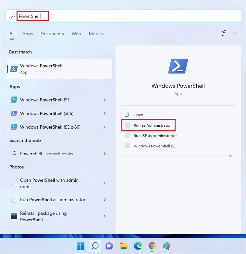This screenshot has height=254, width=246.
Task: Open the Chat (Teams) icon on taskbar
Action: pos(109,246)
